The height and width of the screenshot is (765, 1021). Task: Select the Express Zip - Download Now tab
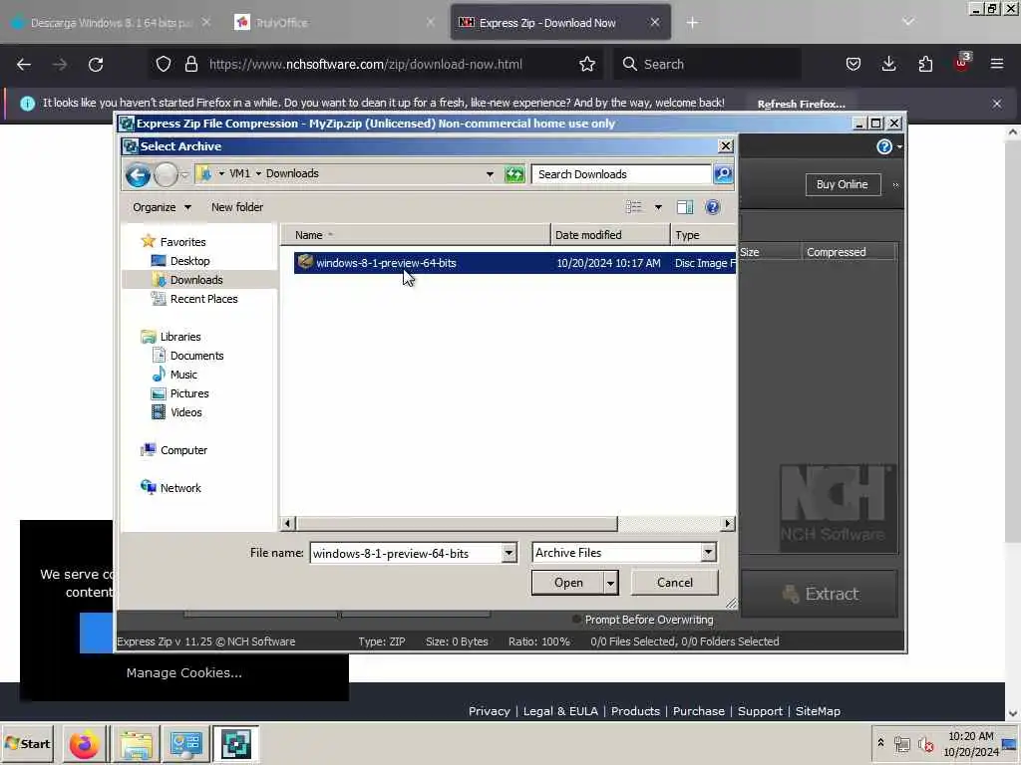tap(560, 23)
